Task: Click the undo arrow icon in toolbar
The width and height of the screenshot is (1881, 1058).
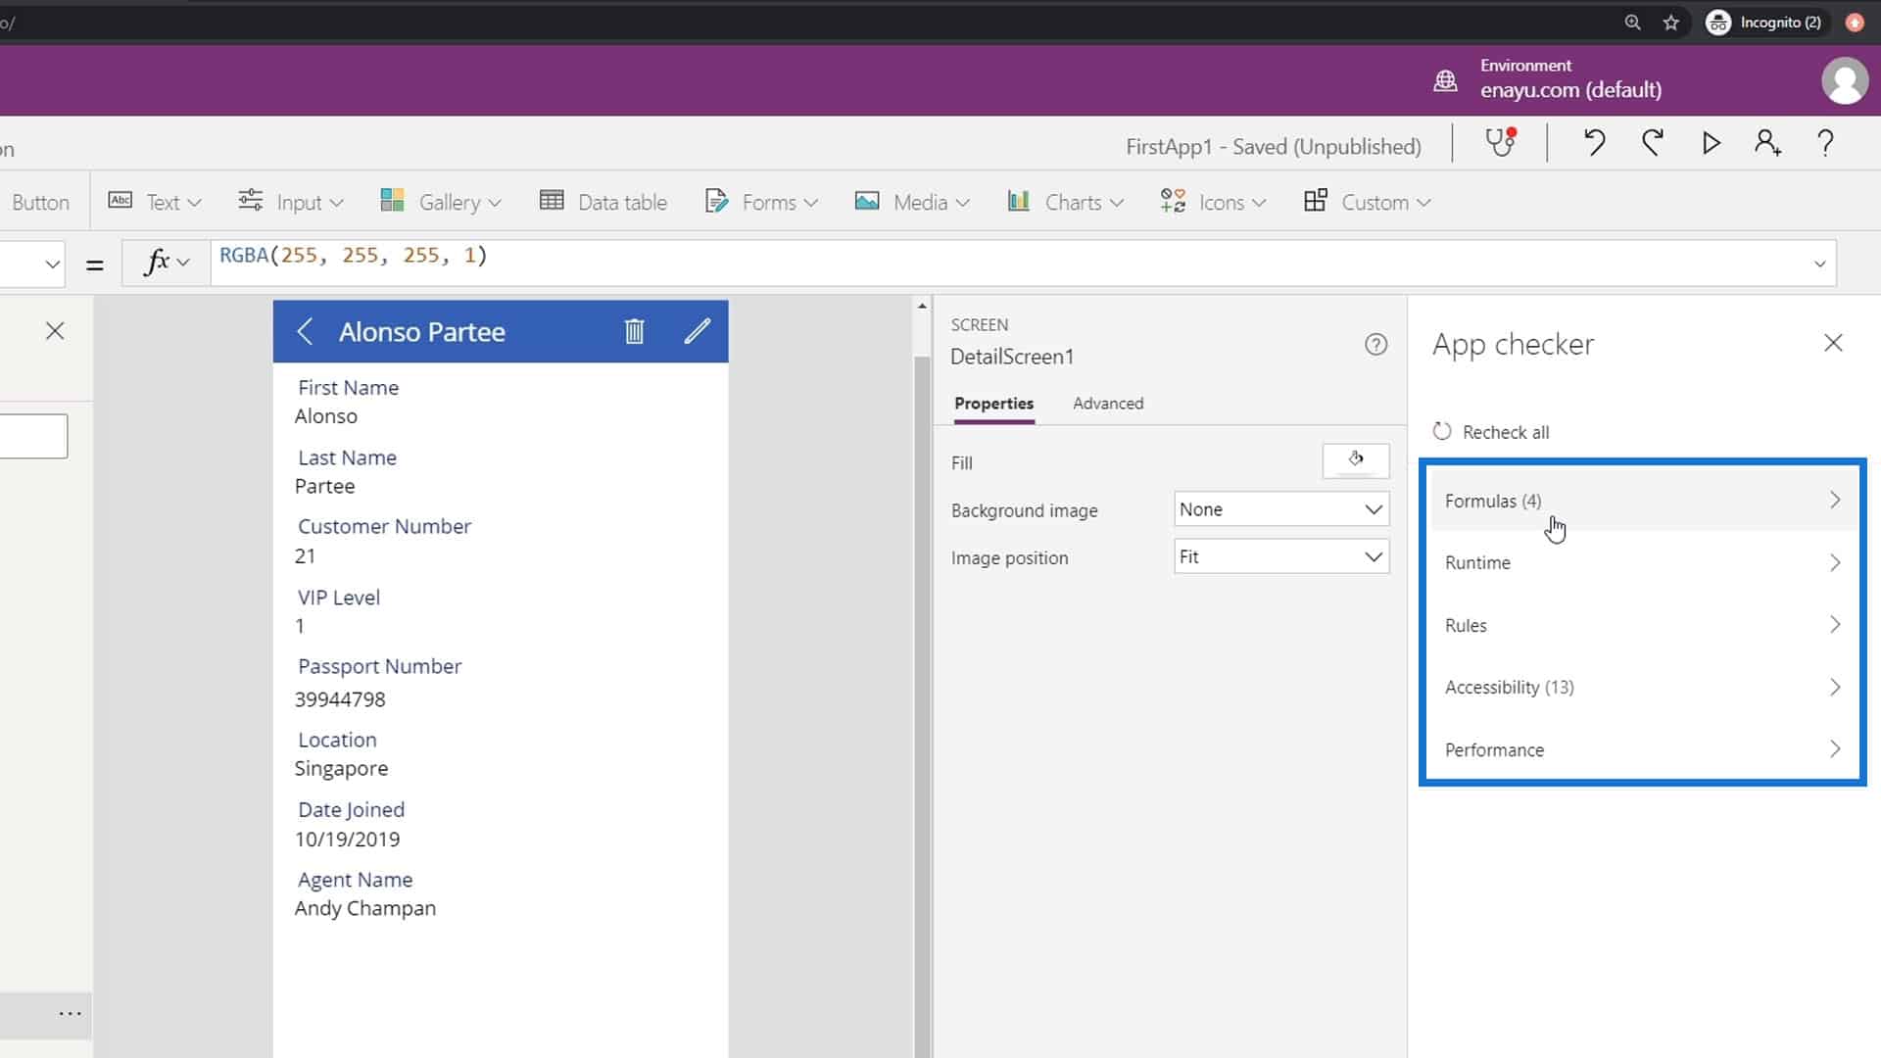Action: tap(1594, 143)
